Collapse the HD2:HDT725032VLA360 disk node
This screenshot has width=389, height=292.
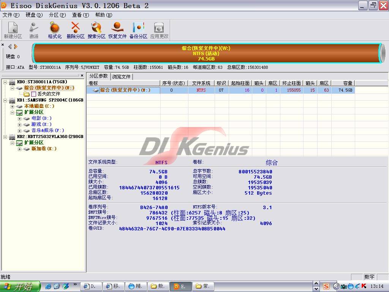5,137
